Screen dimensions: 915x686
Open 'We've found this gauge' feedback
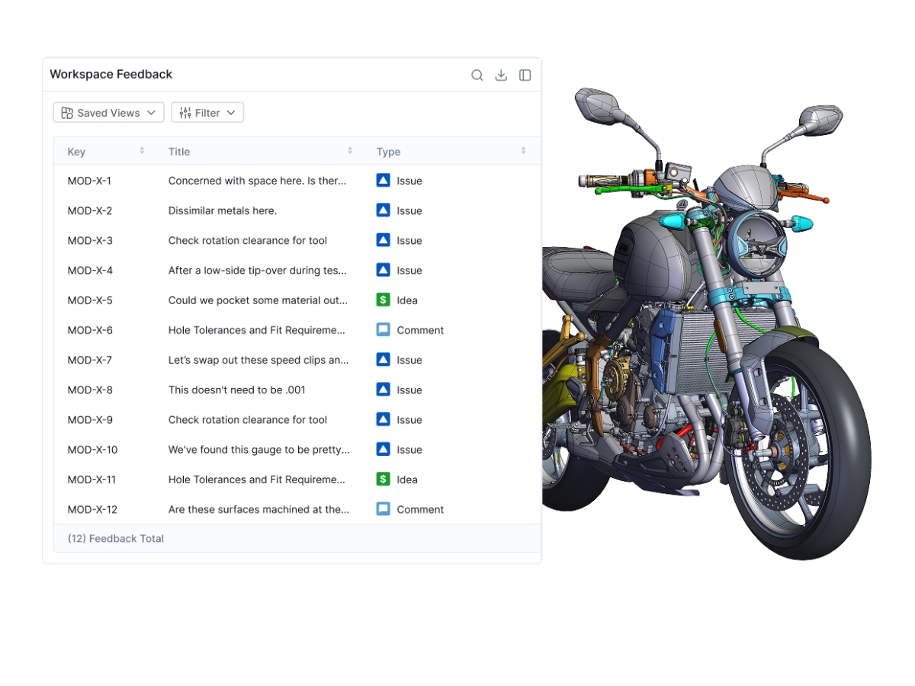click(259, 450)
